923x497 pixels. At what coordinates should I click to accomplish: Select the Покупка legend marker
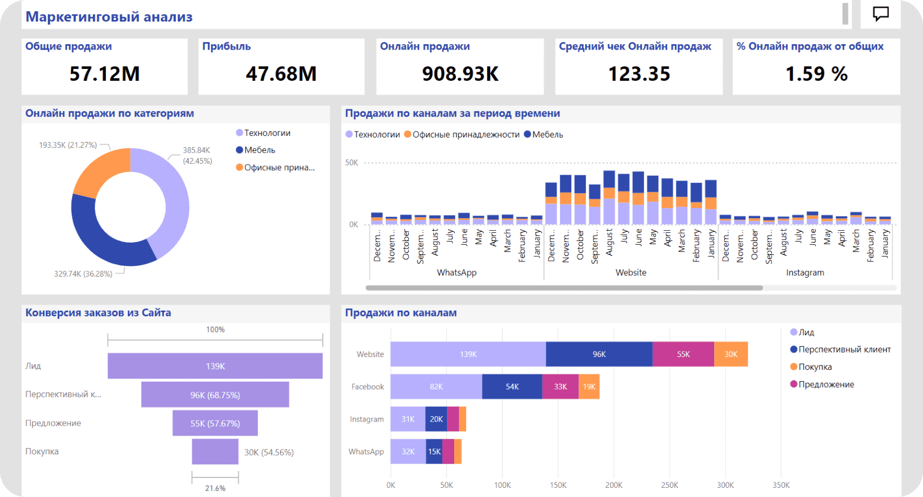coord(794,367)
